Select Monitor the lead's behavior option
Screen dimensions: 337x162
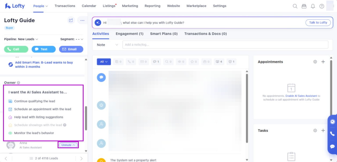click(34, 133)
